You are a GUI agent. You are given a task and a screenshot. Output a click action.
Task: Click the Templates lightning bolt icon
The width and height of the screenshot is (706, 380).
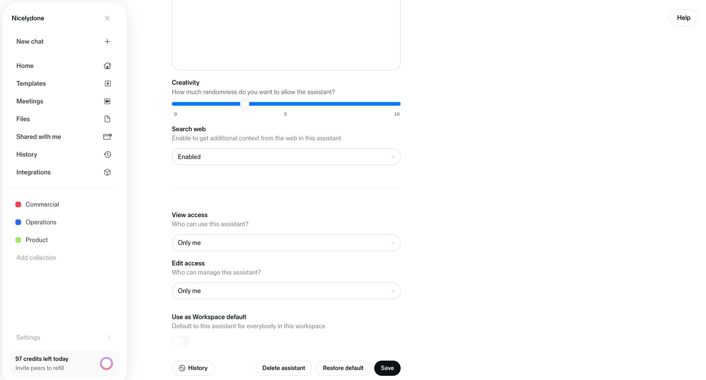tap(107, 84)
